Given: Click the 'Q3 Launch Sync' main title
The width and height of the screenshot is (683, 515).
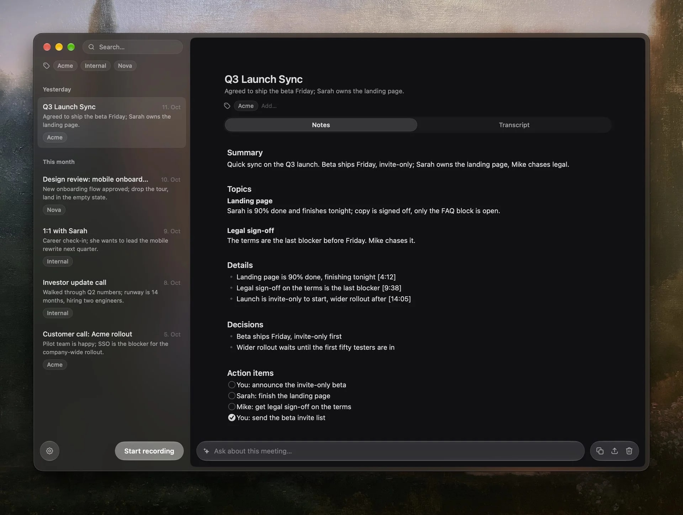Looking at the screenshot, I should point(263,79).
